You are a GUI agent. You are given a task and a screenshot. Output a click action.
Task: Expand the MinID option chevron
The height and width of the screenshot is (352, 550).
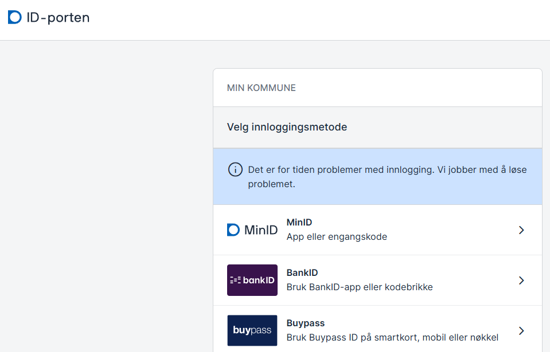(x=521, y=230)
